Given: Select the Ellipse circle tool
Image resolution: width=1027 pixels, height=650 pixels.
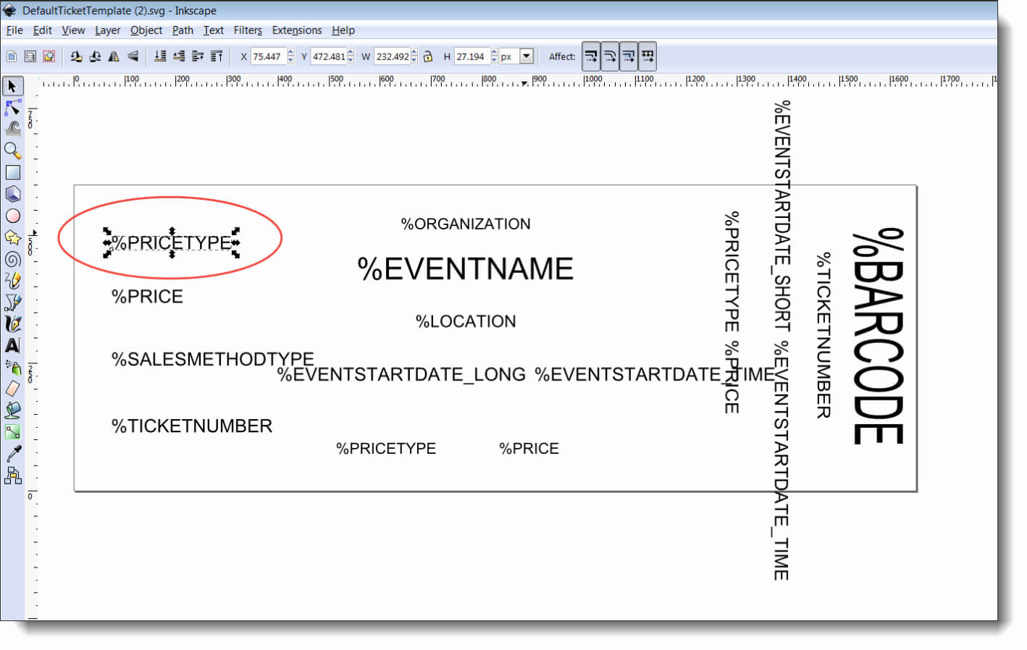Looking at the screenshot, I should pyautogui.click(x=12, y=216).
